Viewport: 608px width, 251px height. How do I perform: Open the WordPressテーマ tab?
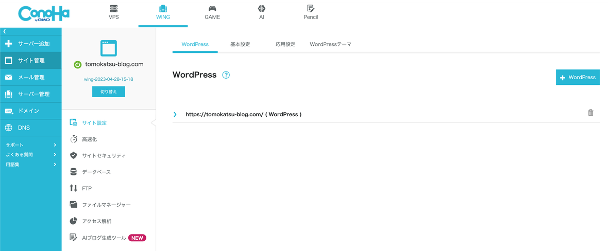point(330,44)
